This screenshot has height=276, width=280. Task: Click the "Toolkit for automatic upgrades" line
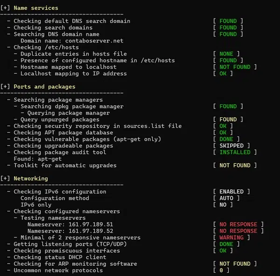[65, 165]
